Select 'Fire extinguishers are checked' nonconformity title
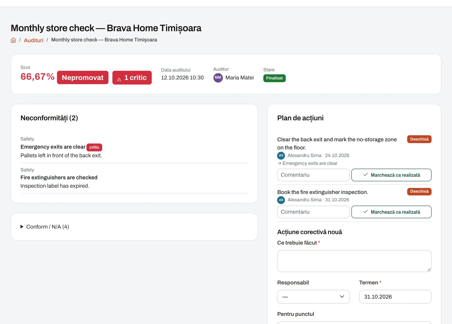 coord(59,177)
